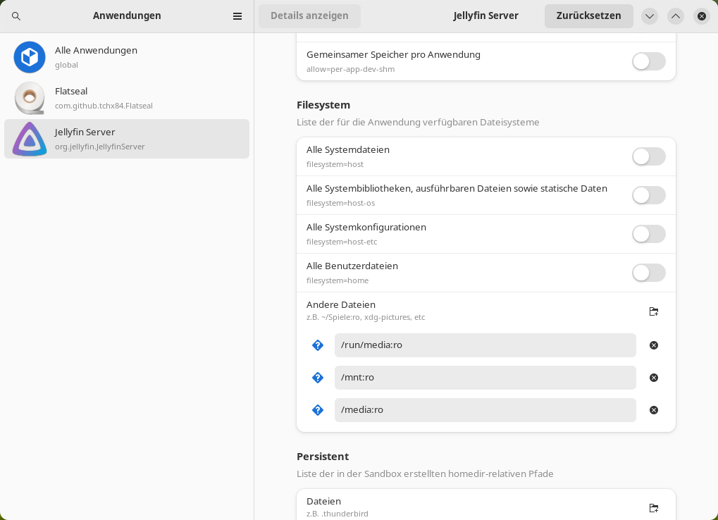Expand the window options with the down chevron

tap(650, 16)
